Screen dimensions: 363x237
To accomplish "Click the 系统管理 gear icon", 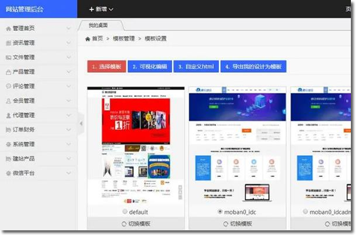I will tap(8, 144).
